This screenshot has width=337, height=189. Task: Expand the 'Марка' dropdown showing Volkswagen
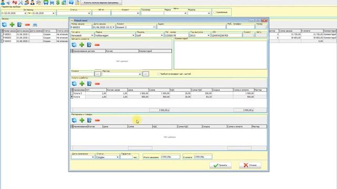pos(133,35)
